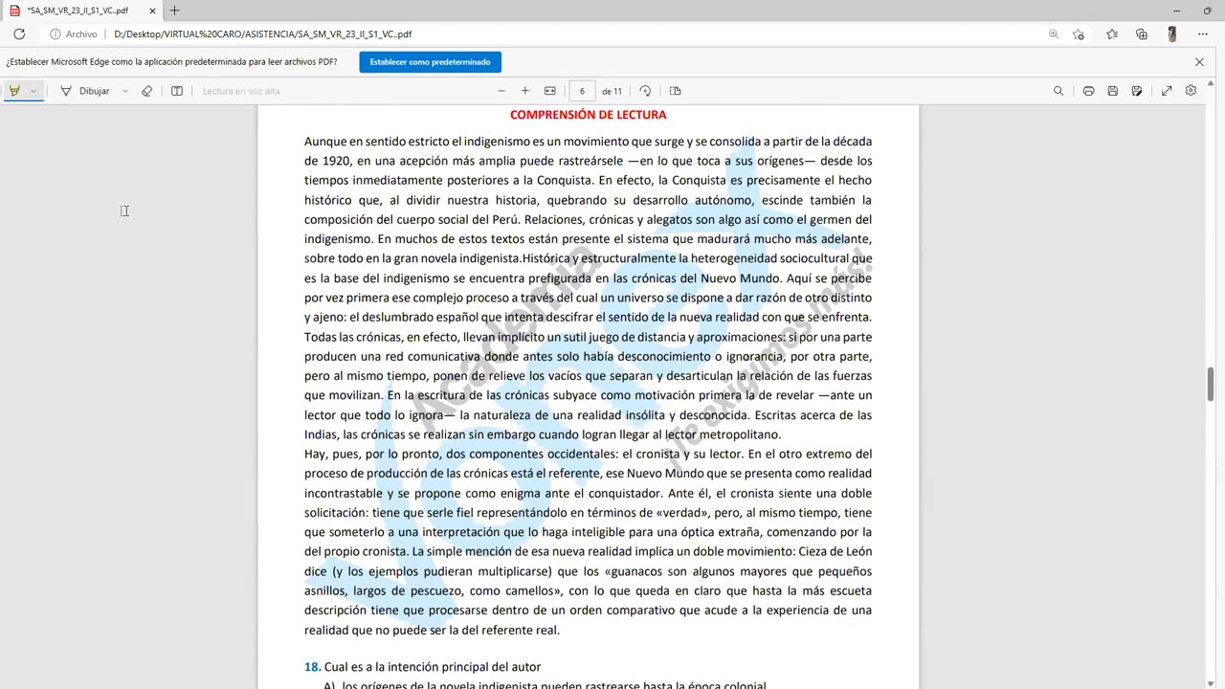Open PDF toolbar settings gear

coord(1192,91)
